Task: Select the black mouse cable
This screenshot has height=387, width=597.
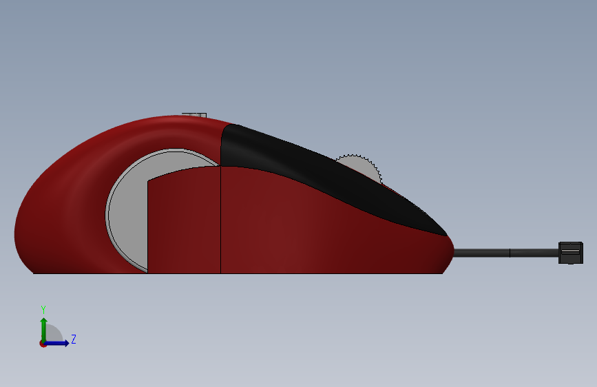Action: [x=505, y=253]
